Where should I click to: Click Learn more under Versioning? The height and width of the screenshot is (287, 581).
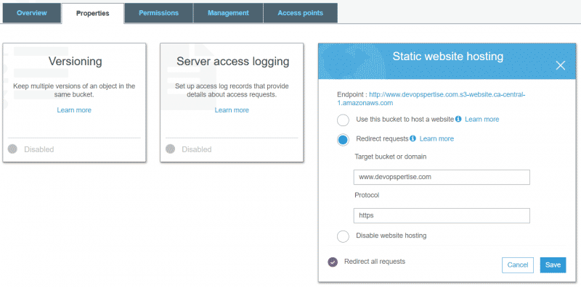click(x=74, y=110)
